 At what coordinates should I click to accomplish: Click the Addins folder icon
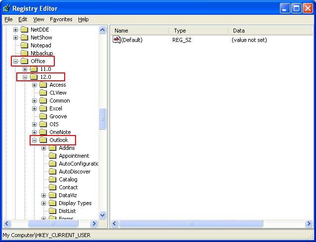pyautogui.click(x=53, y=148)
